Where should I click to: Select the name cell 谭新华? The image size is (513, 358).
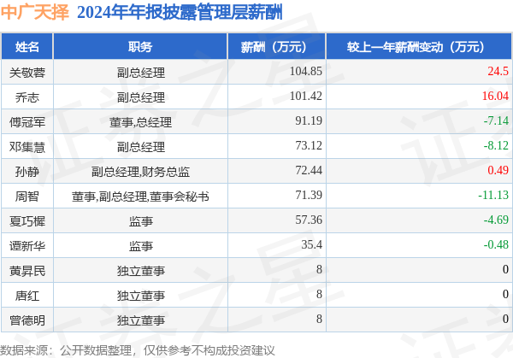[27, 246]
